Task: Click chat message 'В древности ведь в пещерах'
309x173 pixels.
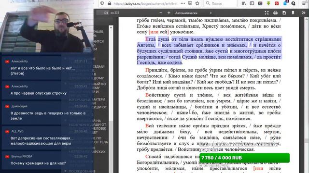Action: point(48,116)
